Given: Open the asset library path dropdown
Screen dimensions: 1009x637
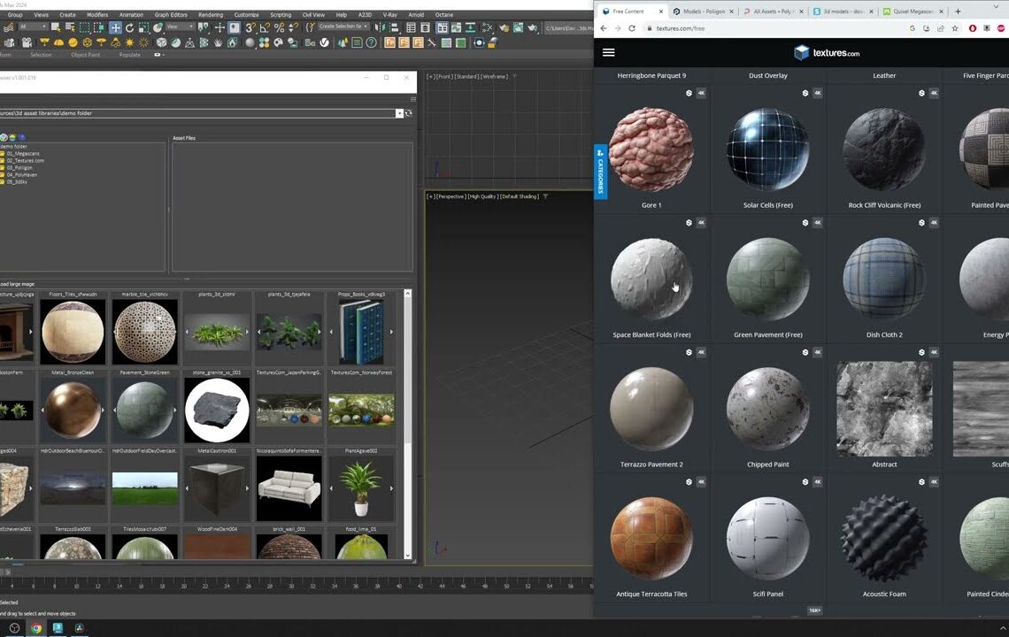Looking at the screenshot, I should tap(399, 112).
